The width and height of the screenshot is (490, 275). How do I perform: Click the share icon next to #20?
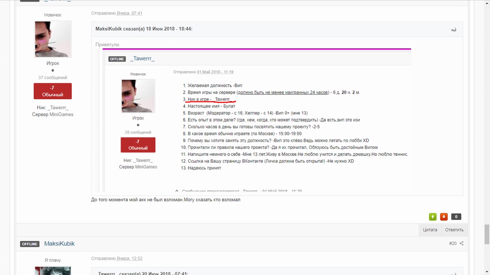(461, 243)
